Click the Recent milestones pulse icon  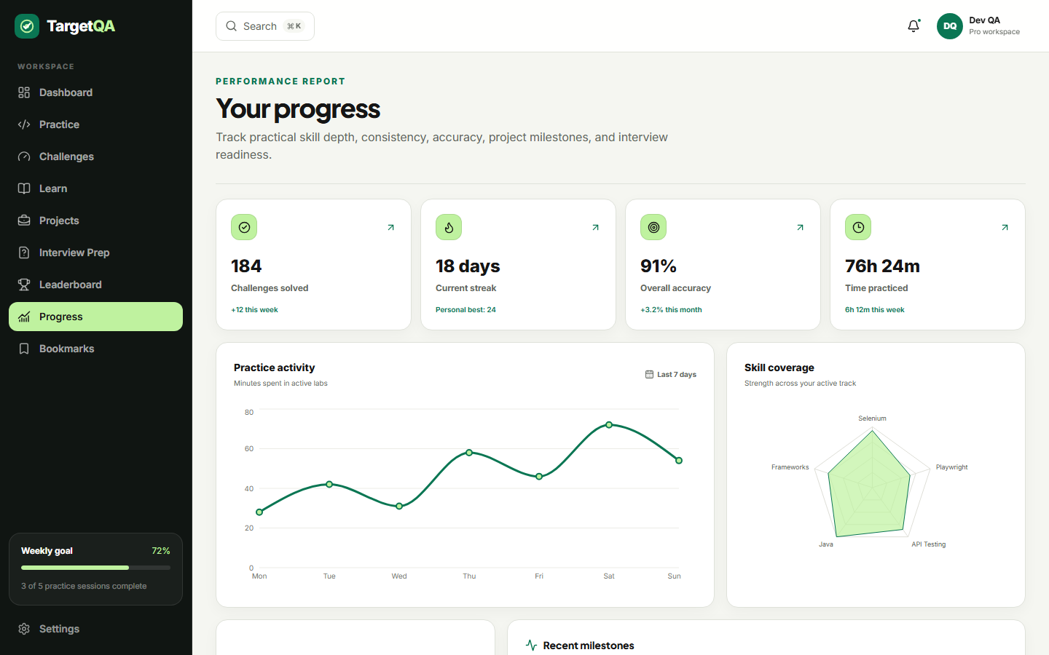[531, 646]
